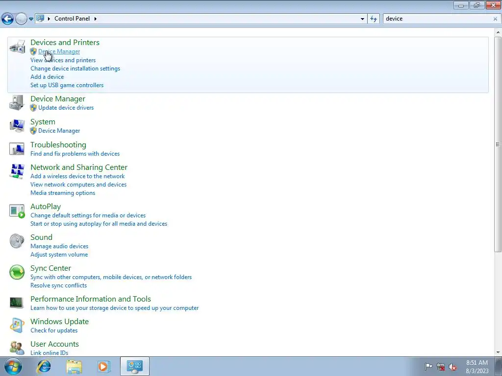Screen dimensions: 502x376
Task: Click the Control Panel address bar icon
Action: coord(40,19)
